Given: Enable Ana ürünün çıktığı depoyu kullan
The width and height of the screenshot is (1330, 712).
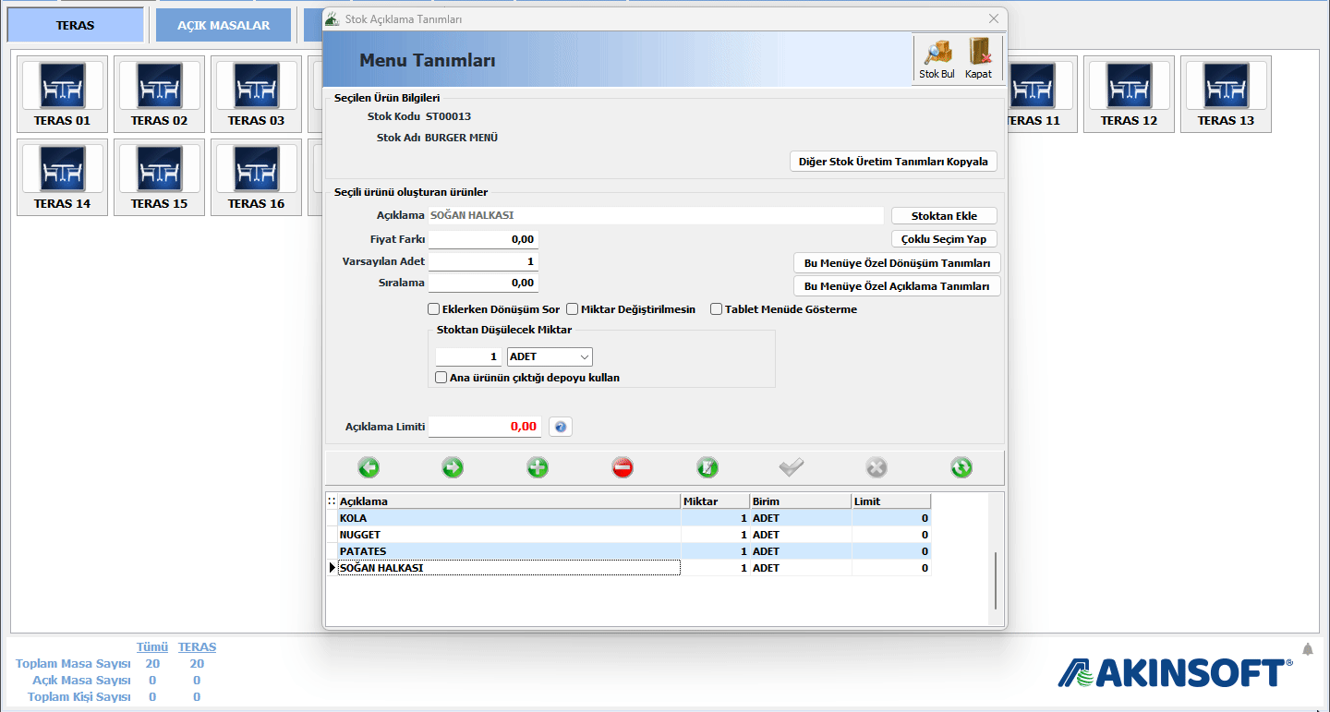Looking at the screenshot, I should pos(441,378).
